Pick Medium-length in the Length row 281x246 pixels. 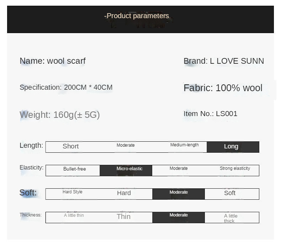[x=184, y=145]
